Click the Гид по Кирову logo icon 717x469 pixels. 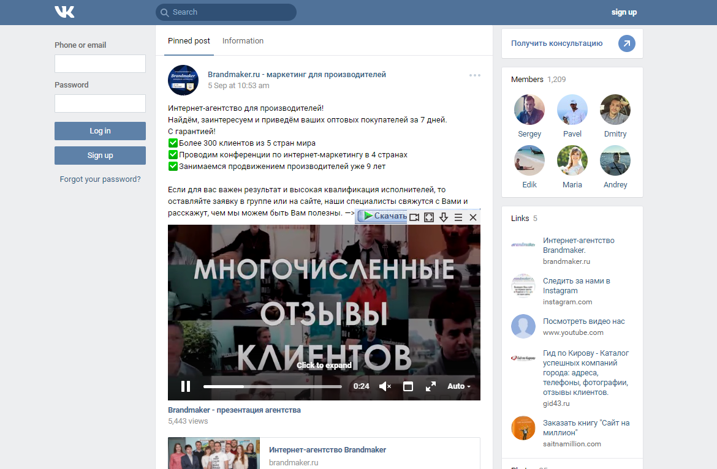(523, 358)
